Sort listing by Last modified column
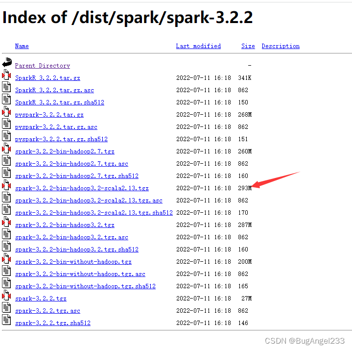The width and height of the screenshot is (352, 350). pos(198,46)
